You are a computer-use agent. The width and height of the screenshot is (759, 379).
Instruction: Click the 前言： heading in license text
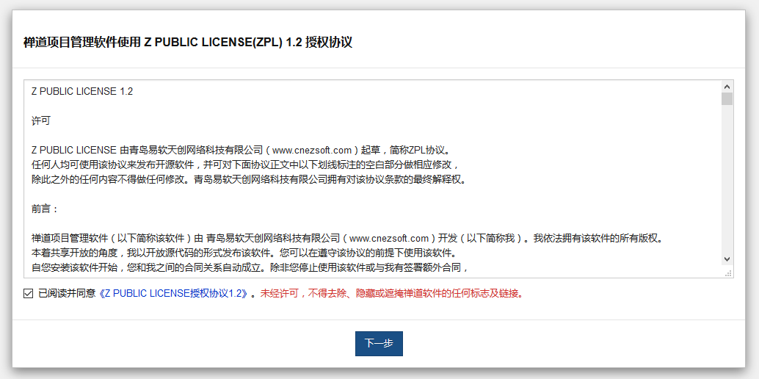click(45, 209)
